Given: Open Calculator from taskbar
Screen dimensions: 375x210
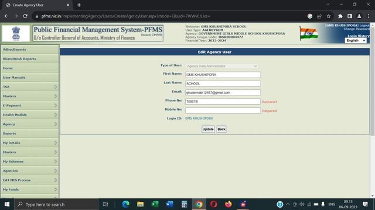Looking at the screenshot, I should [184, 204].
